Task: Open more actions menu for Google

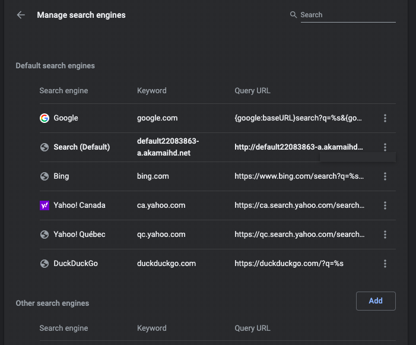Action: click(x=385, y=118)
